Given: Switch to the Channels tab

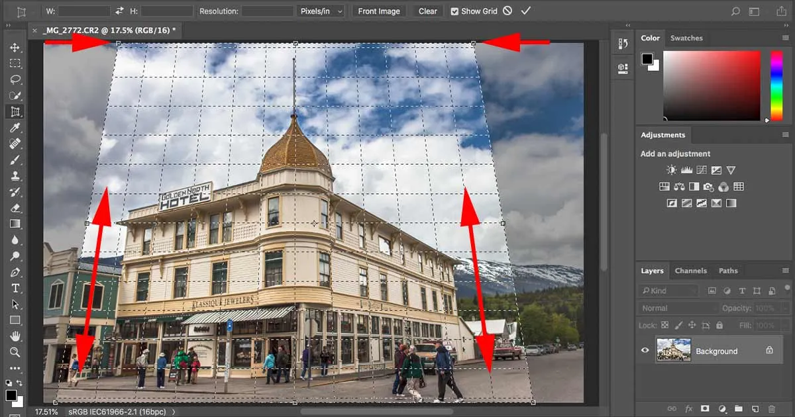Looking at the screenshot, I should coord(691,271).
